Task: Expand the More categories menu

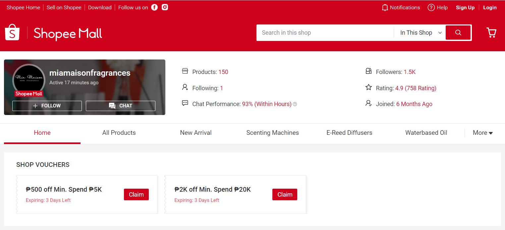Action: coord(483,133)
